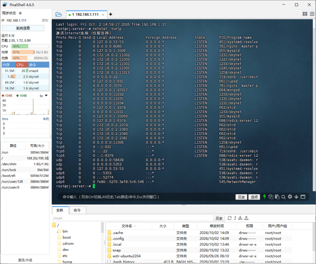Open terminal search with the magnifier icon

tap(283, 197)
